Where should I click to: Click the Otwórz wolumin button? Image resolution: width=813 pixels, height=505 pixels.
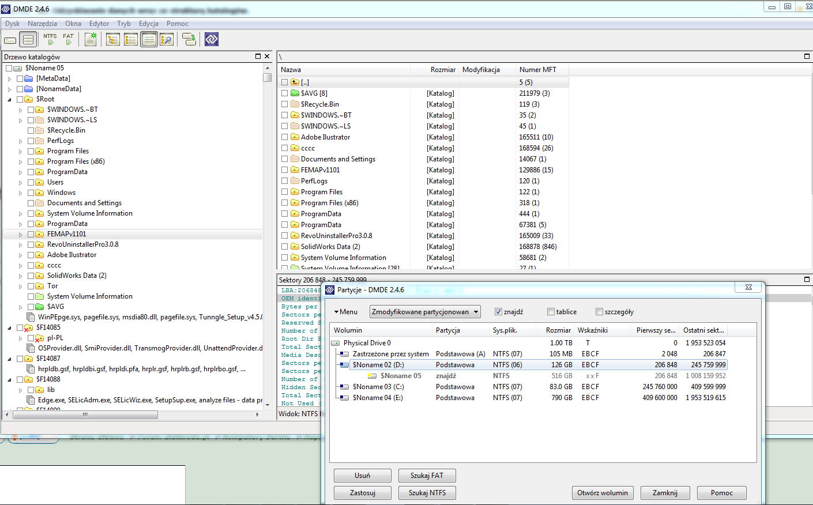click(603, 493)
